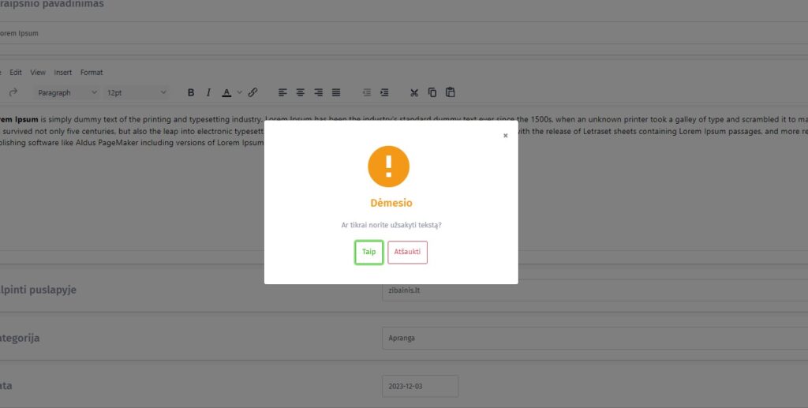Close the warning dialog with the X

coord(505,136)
